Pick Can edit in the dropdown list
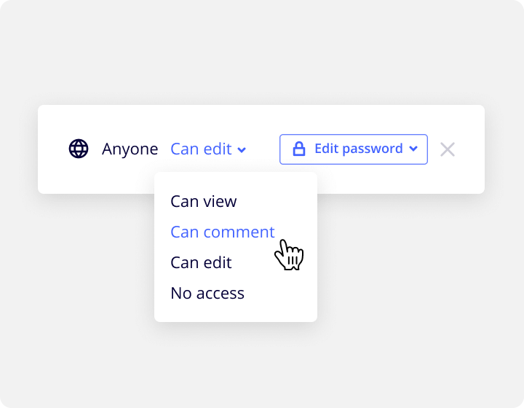Screen dimensions: 524x408 [201, 262]
